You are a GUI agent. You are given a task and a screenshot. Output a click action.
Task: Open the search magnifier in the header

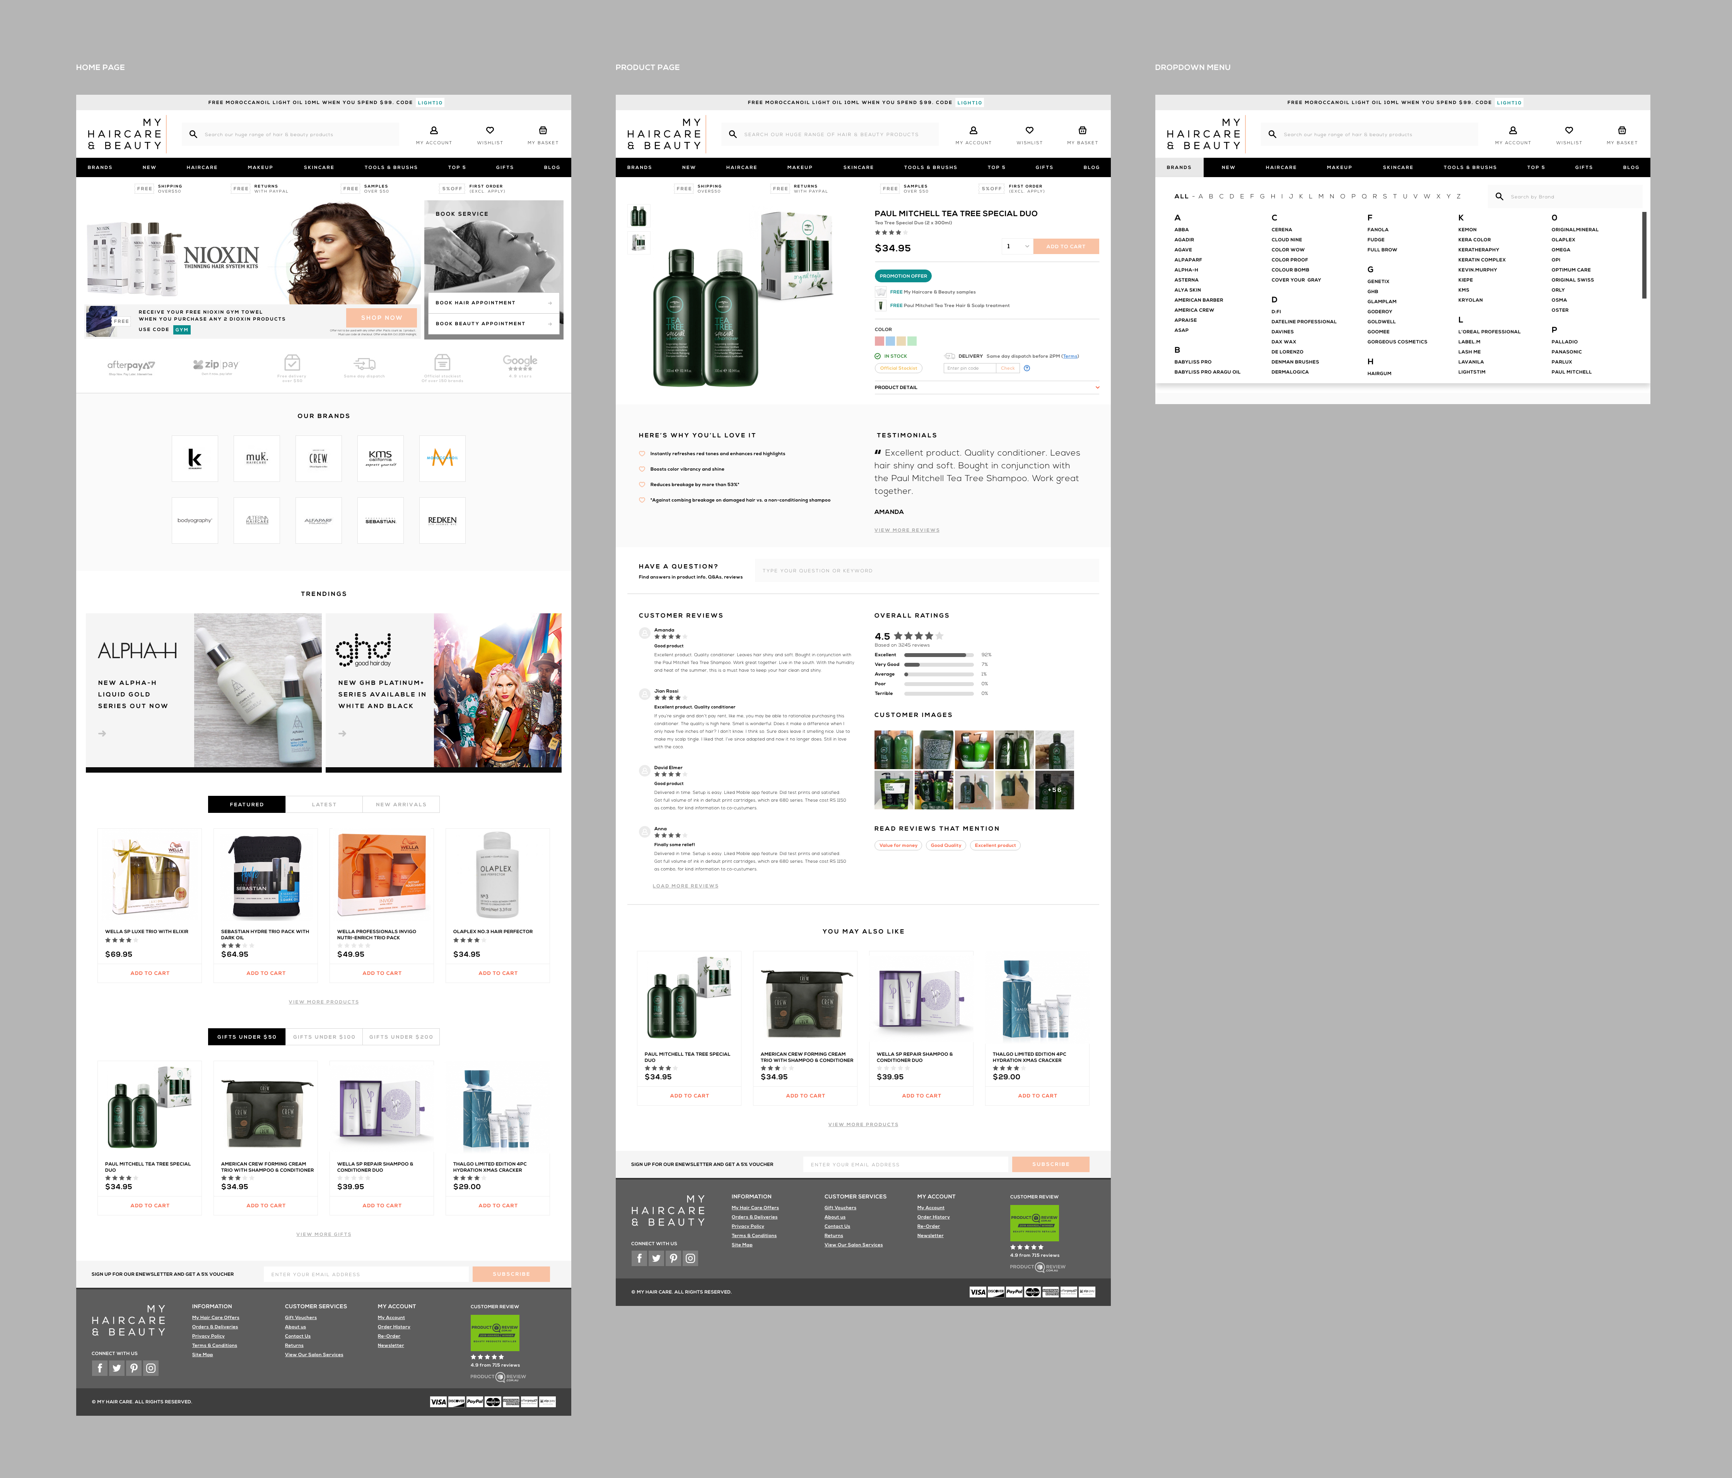(193, 134)
